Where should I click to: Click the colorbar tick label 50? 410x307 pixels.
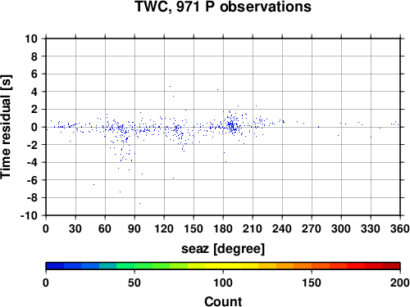click(x=134, y=282)
